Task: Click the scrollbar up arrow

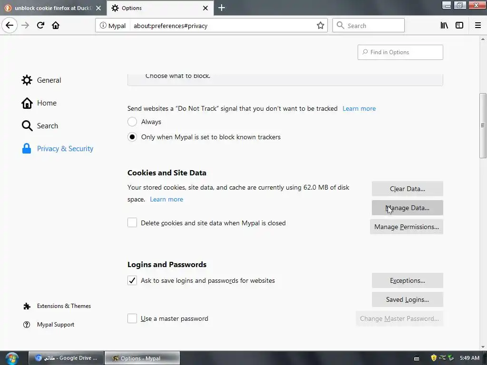Action: pyautogui.click(x=483, y=39)
